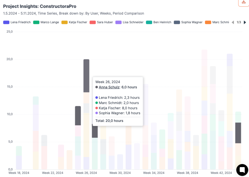Go to previous legend page
249x177 pixels.
[233, 22]
